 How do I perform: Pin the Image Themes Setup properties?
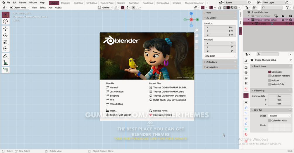[290, 60]
